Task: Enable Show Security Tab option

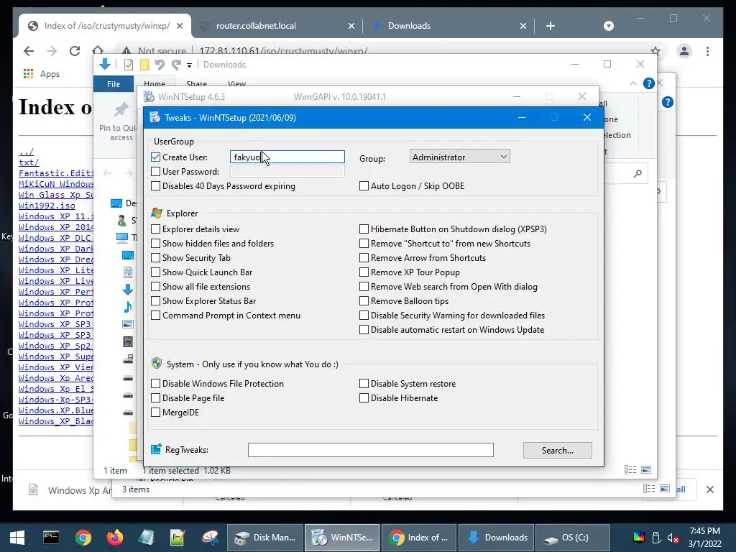Action: 156,258
